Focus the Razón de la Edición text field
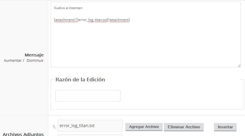The width and height of the screenshot is (245, 136). click(x=88, y=96)
